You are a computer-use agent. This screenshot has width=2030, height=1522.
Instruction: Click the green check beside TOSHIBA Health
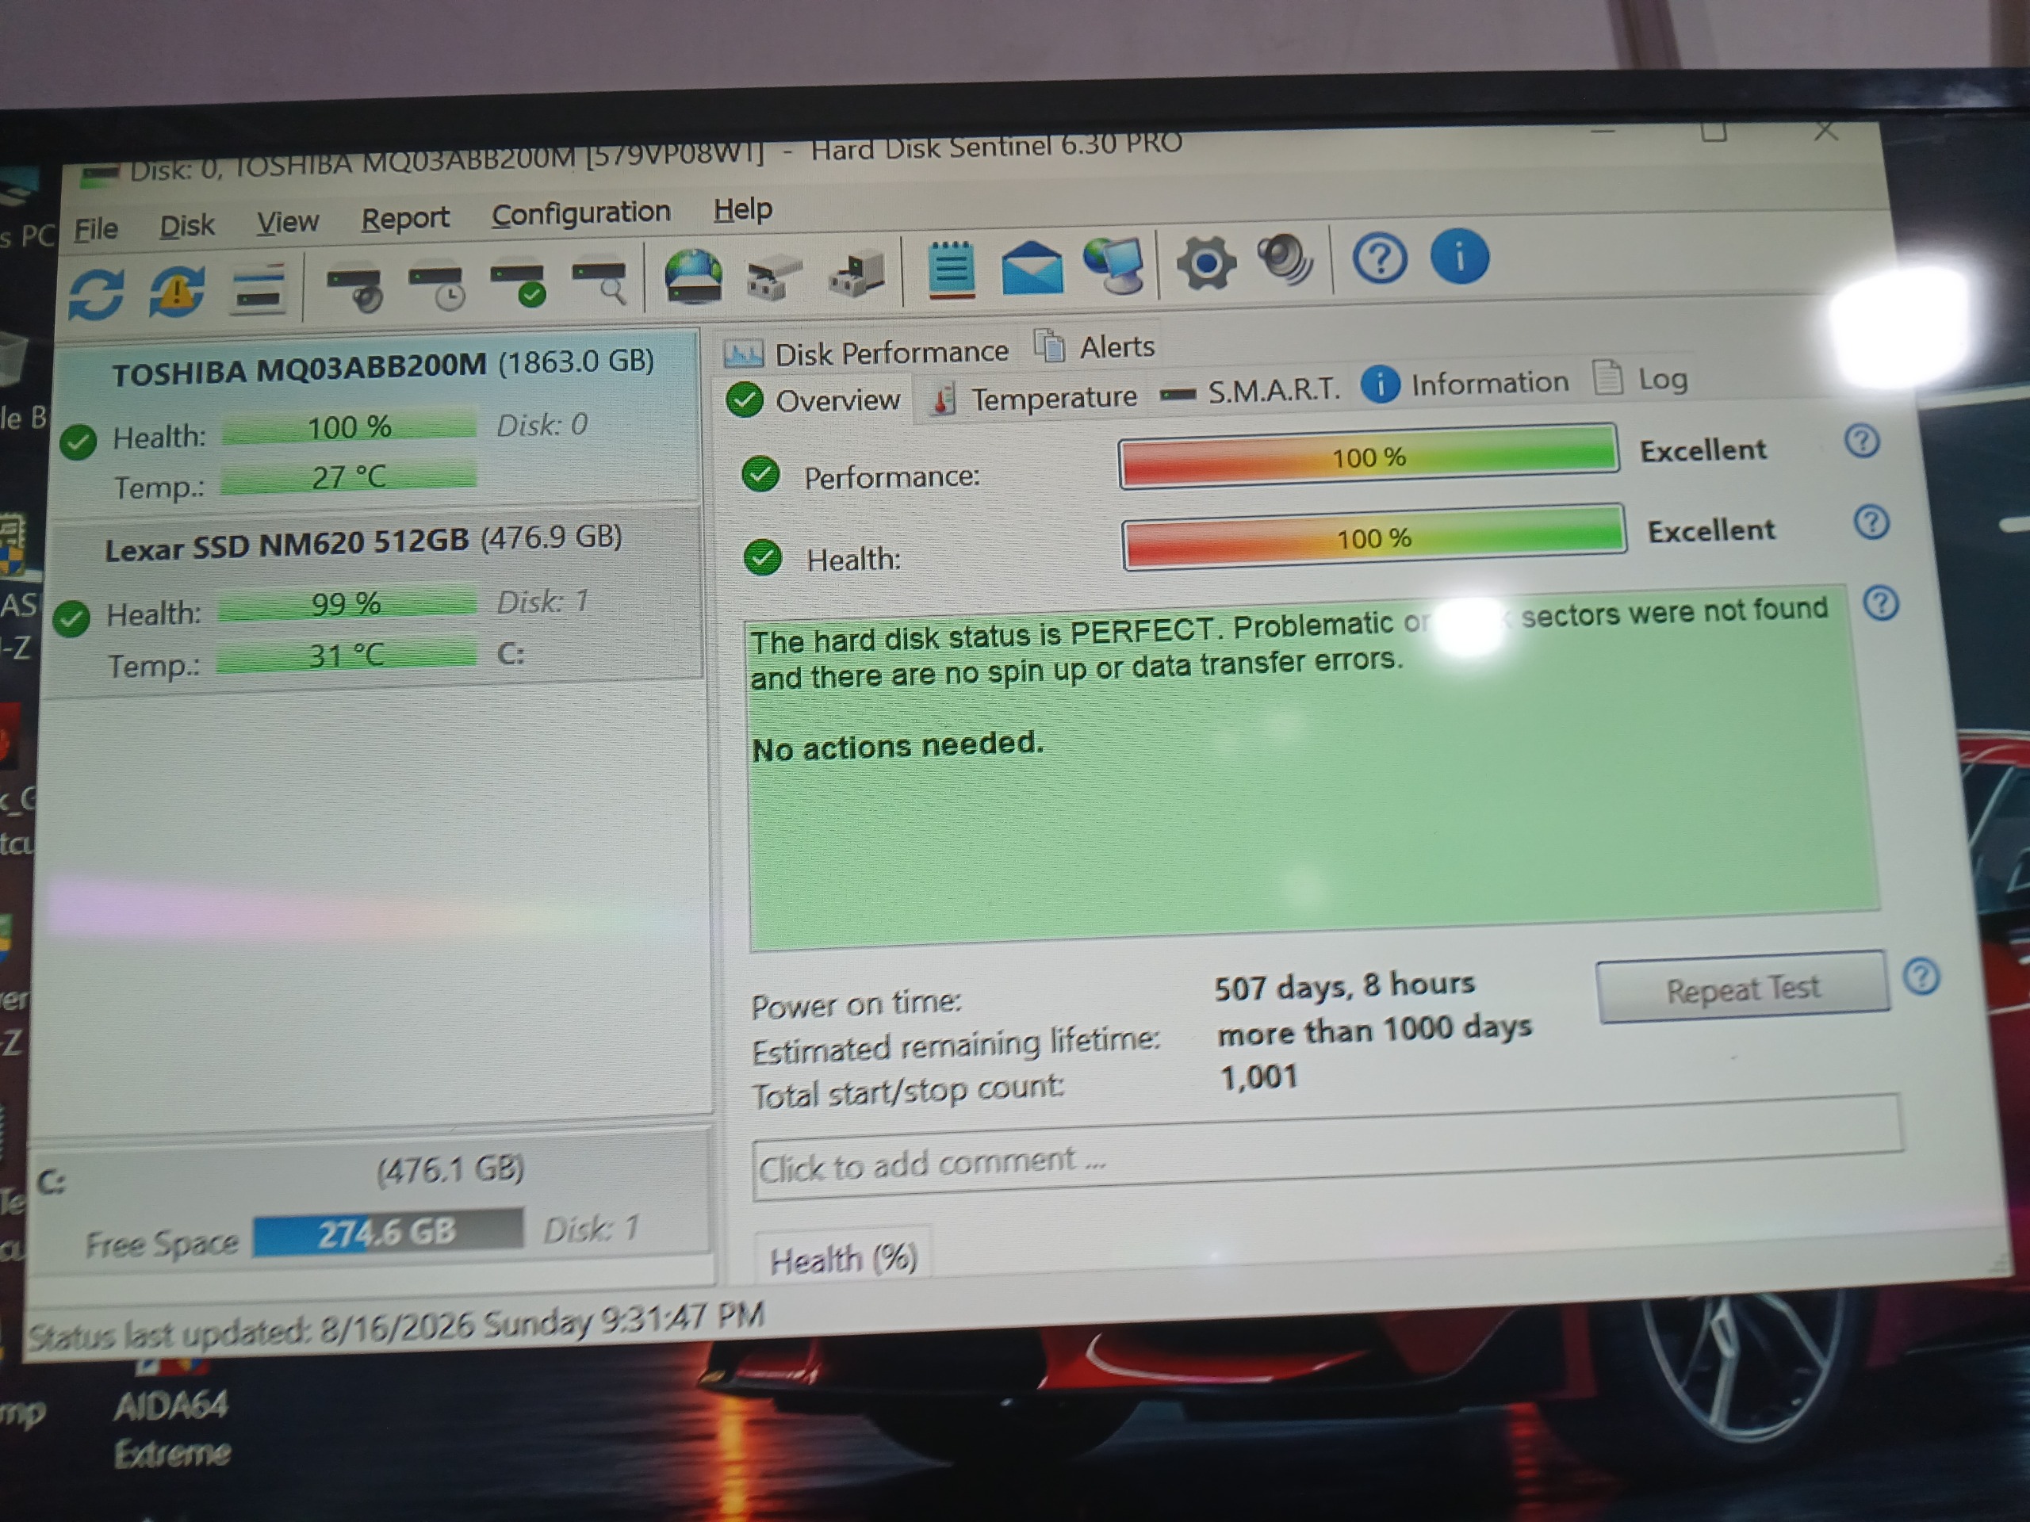point(78,442)
